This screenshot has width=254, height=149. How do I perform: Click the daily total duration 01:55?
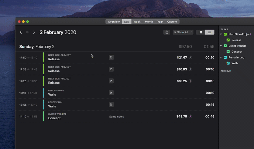click(x=209, y=47)
